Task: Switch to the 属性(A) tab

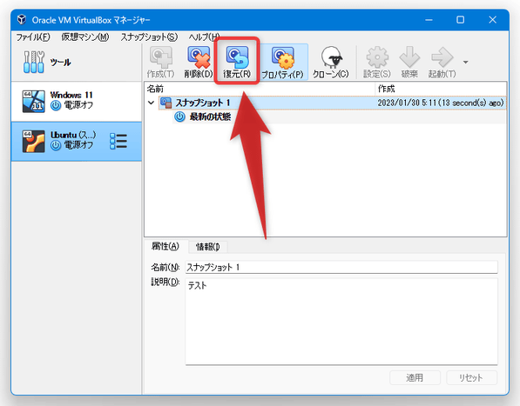Action: pyautogui.click(x=165, y=246)
